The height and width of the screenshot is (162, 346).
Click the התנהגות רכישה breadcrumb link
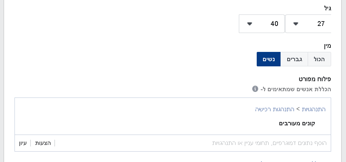coord(275,109)
